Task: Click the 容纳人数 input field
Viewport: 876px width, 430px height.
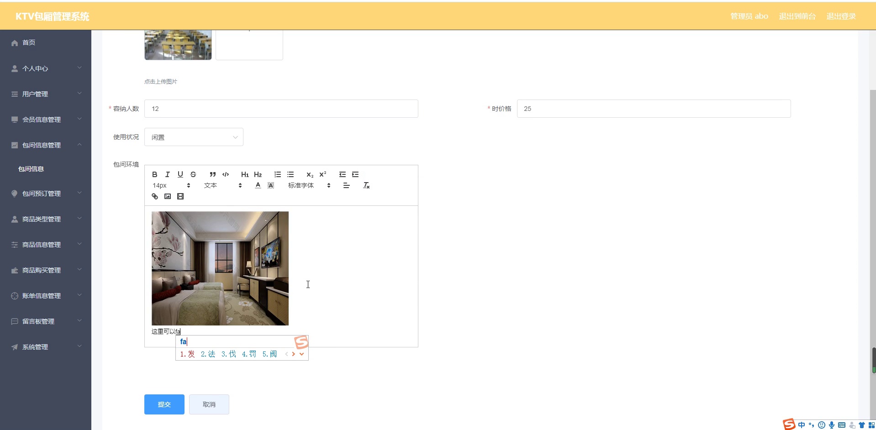Action: pyautogui.click(x=280, y=109)
